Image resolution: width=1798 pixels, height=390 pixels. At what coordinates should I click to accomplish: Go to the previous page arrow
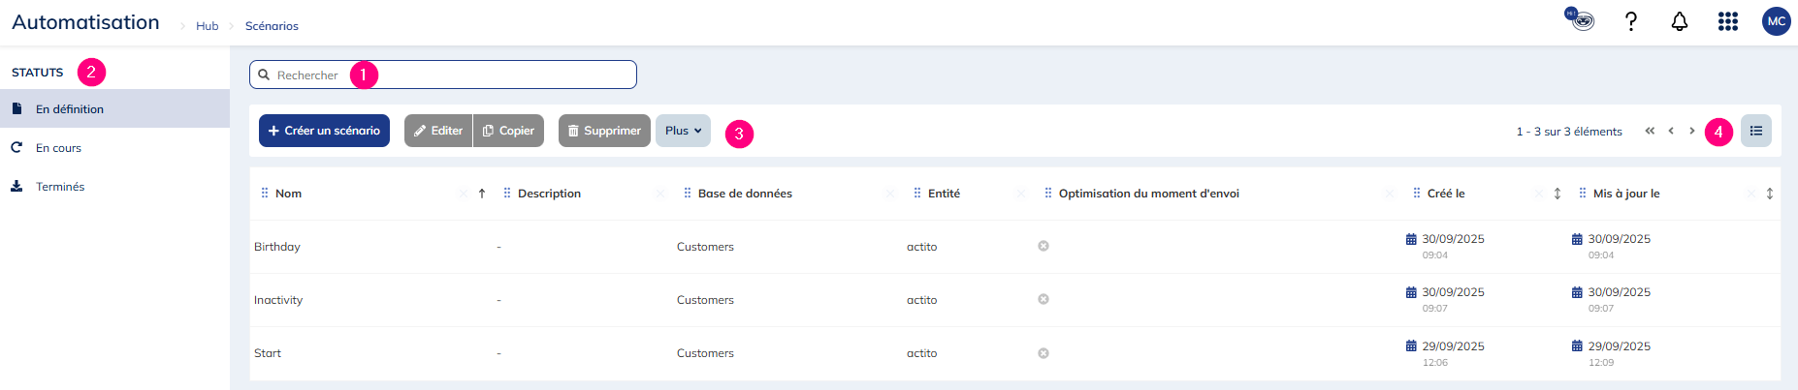coord(1671,131)
